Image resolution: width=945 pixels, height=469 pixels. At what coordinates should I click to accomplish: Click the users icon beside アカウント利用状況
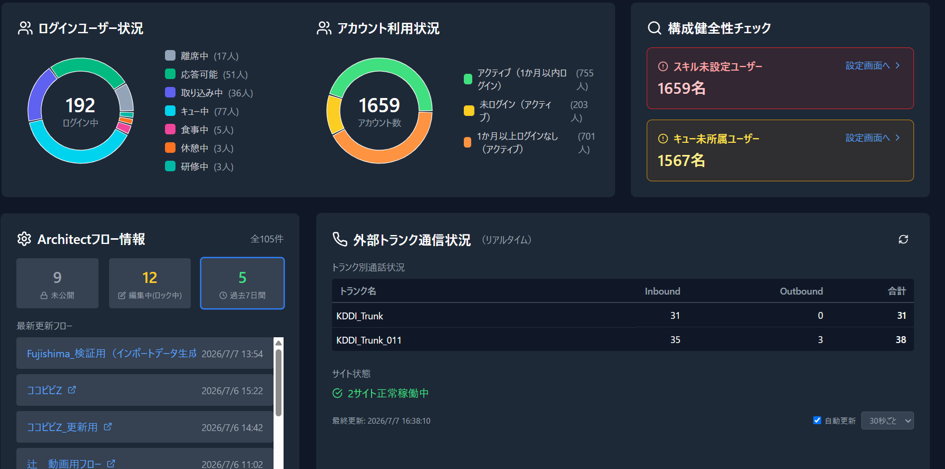point(324,28)
